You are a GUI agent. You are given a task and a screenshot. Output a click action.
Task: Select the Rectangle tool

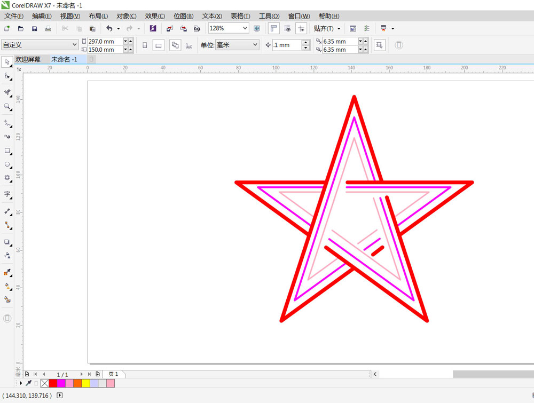coord(7,151)
